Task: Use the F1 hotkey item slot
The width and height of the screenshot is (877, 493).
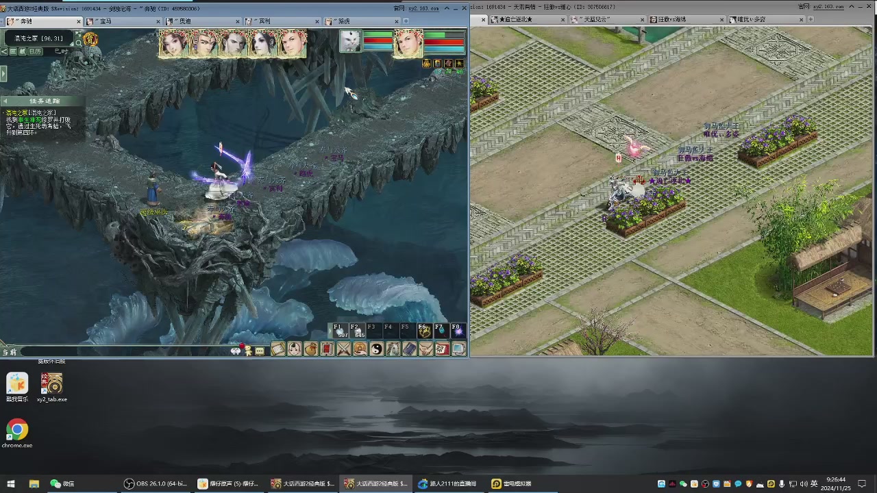Action: (x=341, y=331)
